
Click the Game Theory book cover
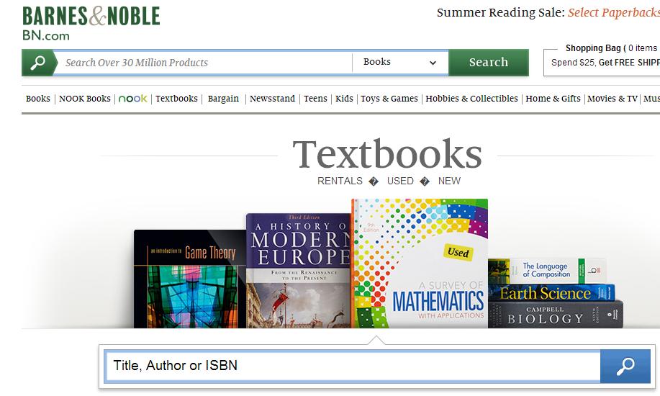point(190,279)
